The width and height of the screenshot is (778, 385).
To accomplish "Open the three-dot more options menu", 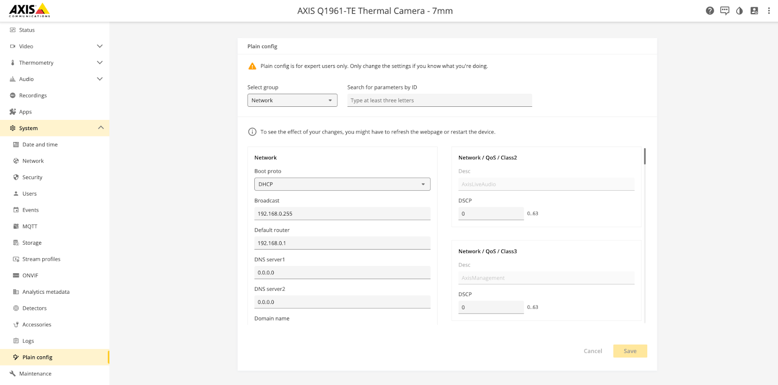I will pyautogui.click(x=769, y=11).
